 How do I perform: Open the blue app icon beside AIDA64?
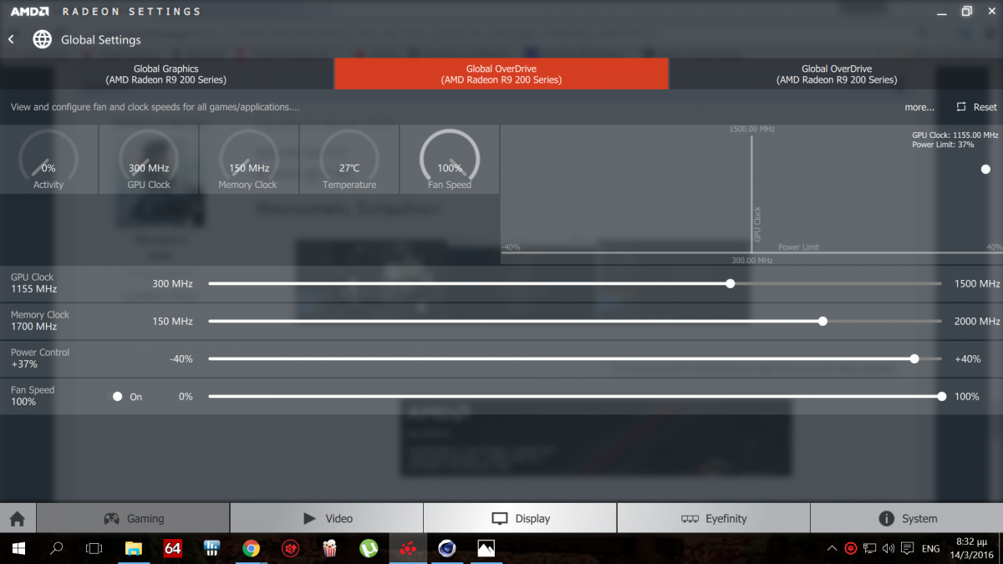[x=211, y=549]
